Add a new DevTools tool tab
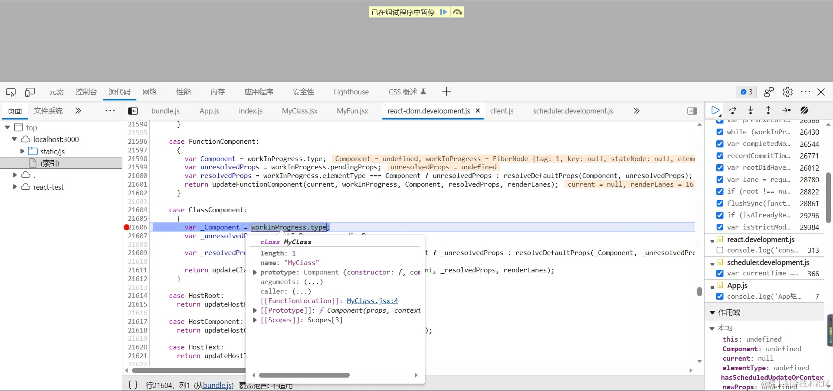Image resolution: width=833 pixels, height=391 pixels. [446, 91]
